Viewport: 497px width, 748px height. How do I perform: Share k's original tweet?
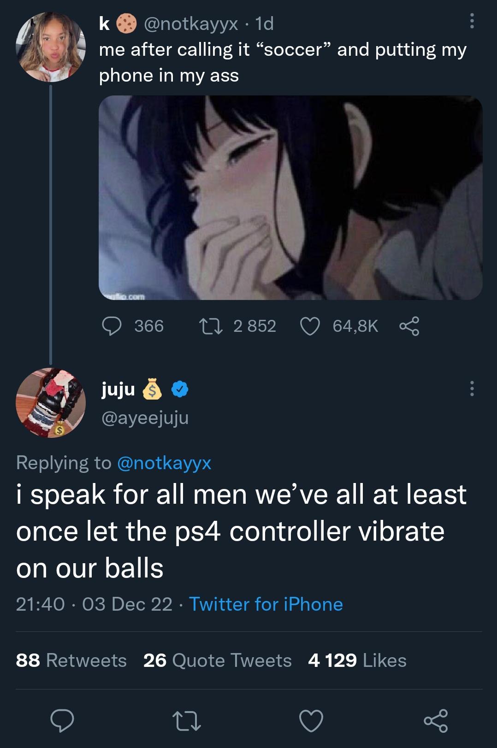tap(409, 326)
